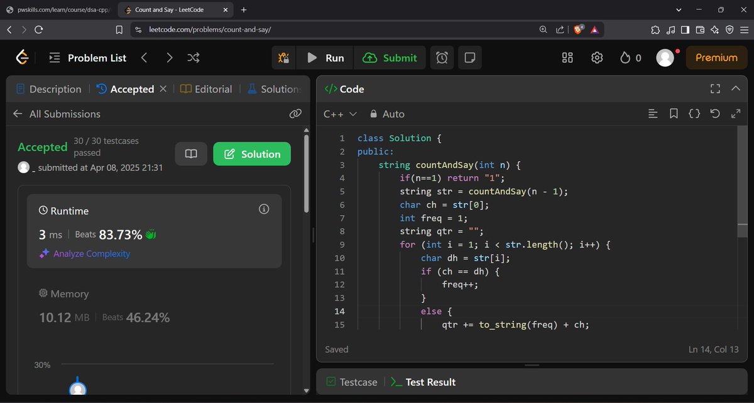Select the Accepted tab
Image resolution: width=754 pixels, height=403 pixels.
126,89
